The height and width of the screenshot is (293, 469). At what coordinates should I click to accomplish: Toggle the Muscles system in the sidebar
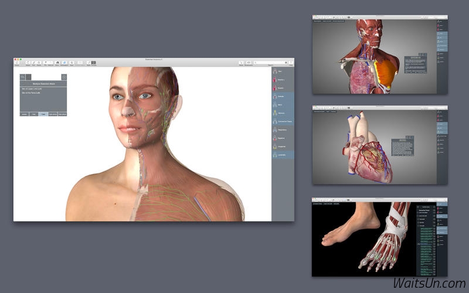coord(283,88)
